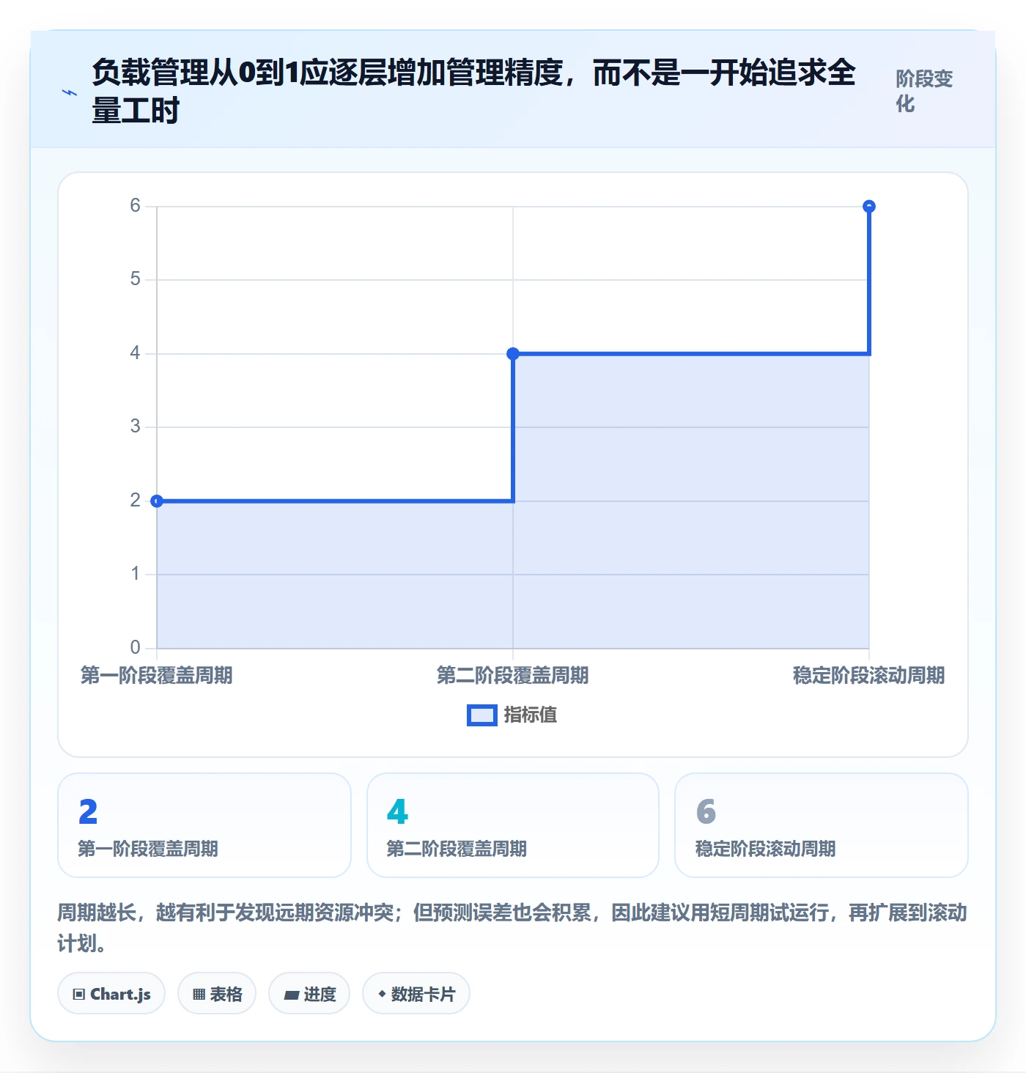Click the 第二阶段覆盖周期 x-axis label
The image size is (1026, 1073).
point(513,676)
